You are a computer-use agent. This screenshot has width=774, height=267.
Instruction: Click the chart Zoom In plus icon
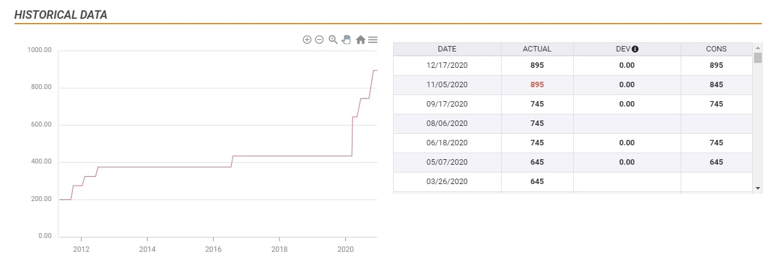(307, 40)
